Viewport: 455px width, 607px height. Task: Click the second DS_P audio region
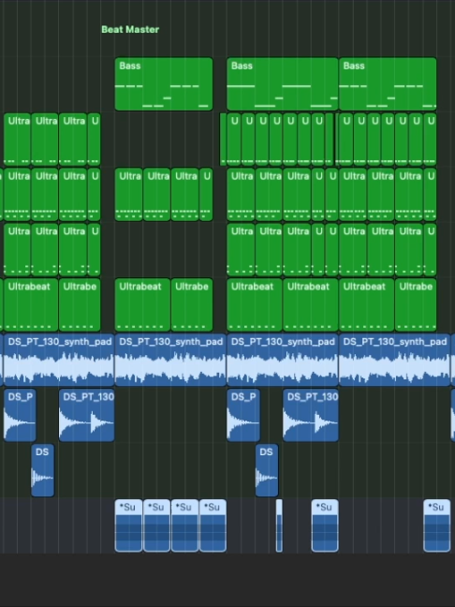pyautogui.click(x=243, y=415)
